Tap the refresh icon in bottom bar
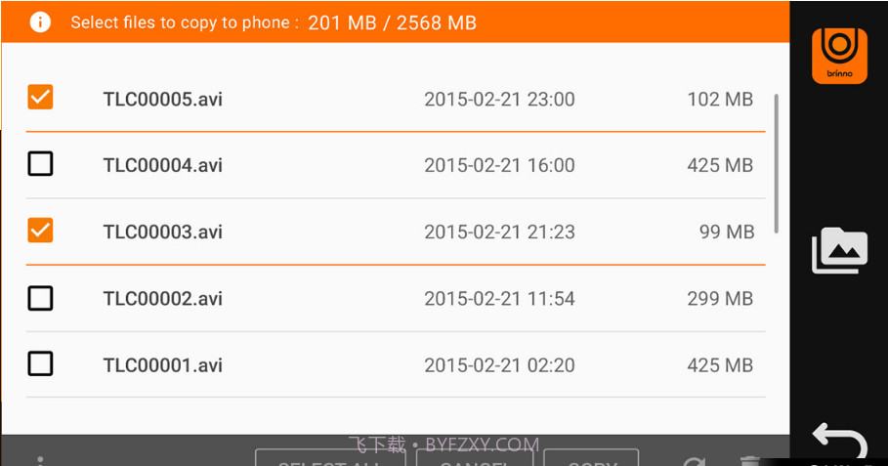Viewport: 888px width, 466px height. (695, 461)
